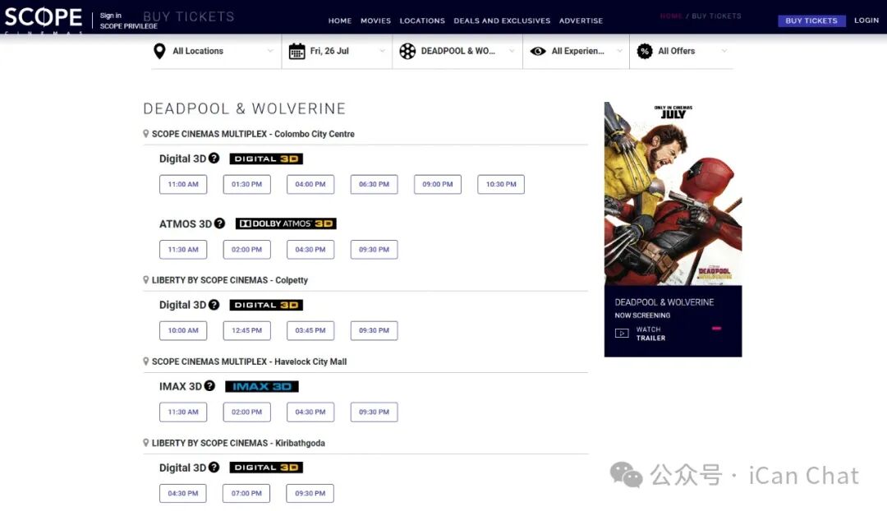
Task: Click the Login link
Action: coord(866,20)
